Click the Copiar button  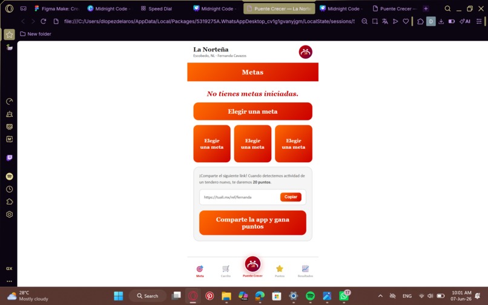click(291, 197)
